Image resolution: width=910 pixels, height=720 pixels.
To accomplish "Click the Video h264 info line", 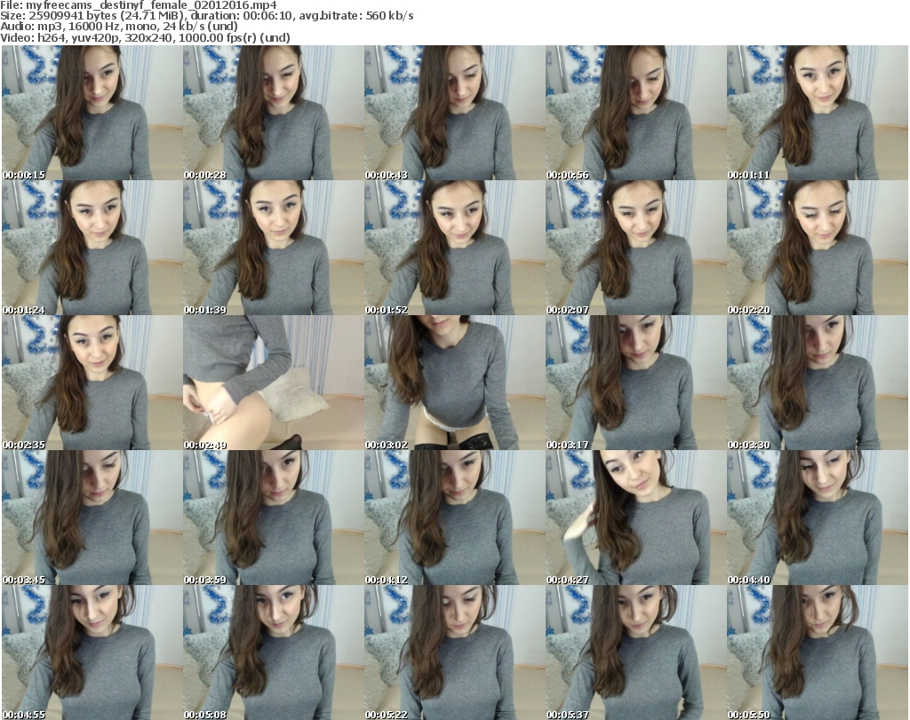I will (x=145, y=37).
